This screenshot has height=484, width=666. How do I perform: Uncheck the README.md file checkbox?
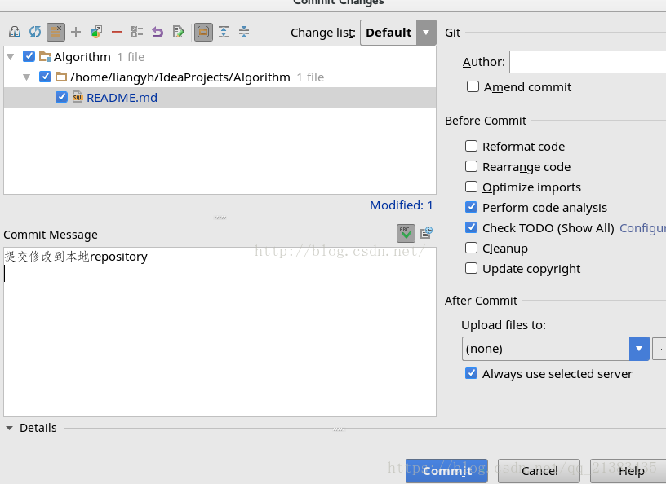(61, 97)
